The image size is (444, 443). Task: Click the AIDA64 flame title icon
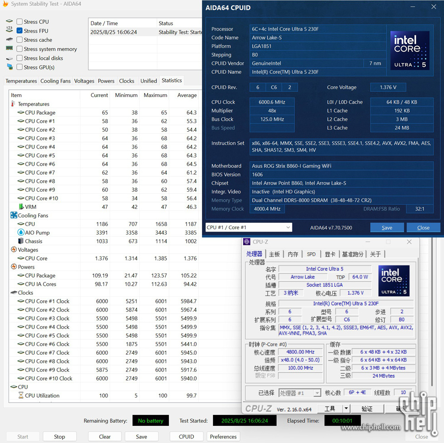point(5,4)
